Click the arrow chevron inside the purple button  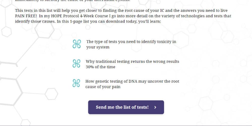[155, 107]
